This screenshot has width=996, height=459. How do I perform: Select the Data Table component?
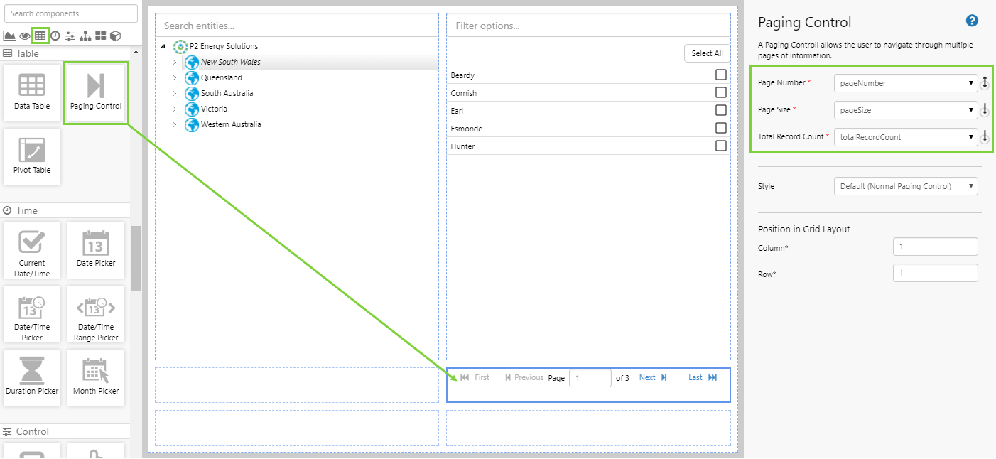point(32,92)
